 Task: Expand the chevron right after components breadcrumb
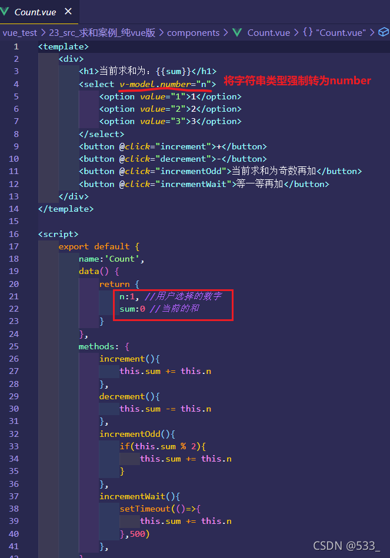tap(226, 33)
